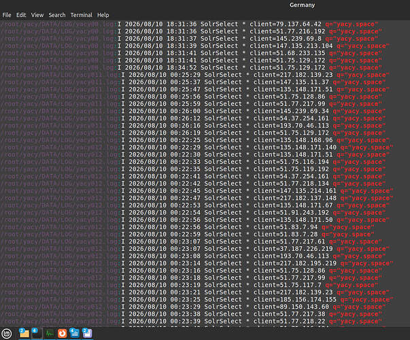Click the client=147.135.11.37 log entry
This screenshot has height=340, width=410.
click(291, 82)
